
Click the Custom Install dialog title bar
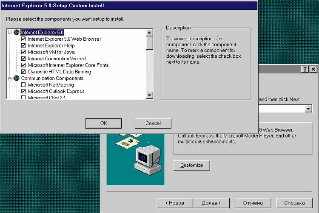[129, 6]
